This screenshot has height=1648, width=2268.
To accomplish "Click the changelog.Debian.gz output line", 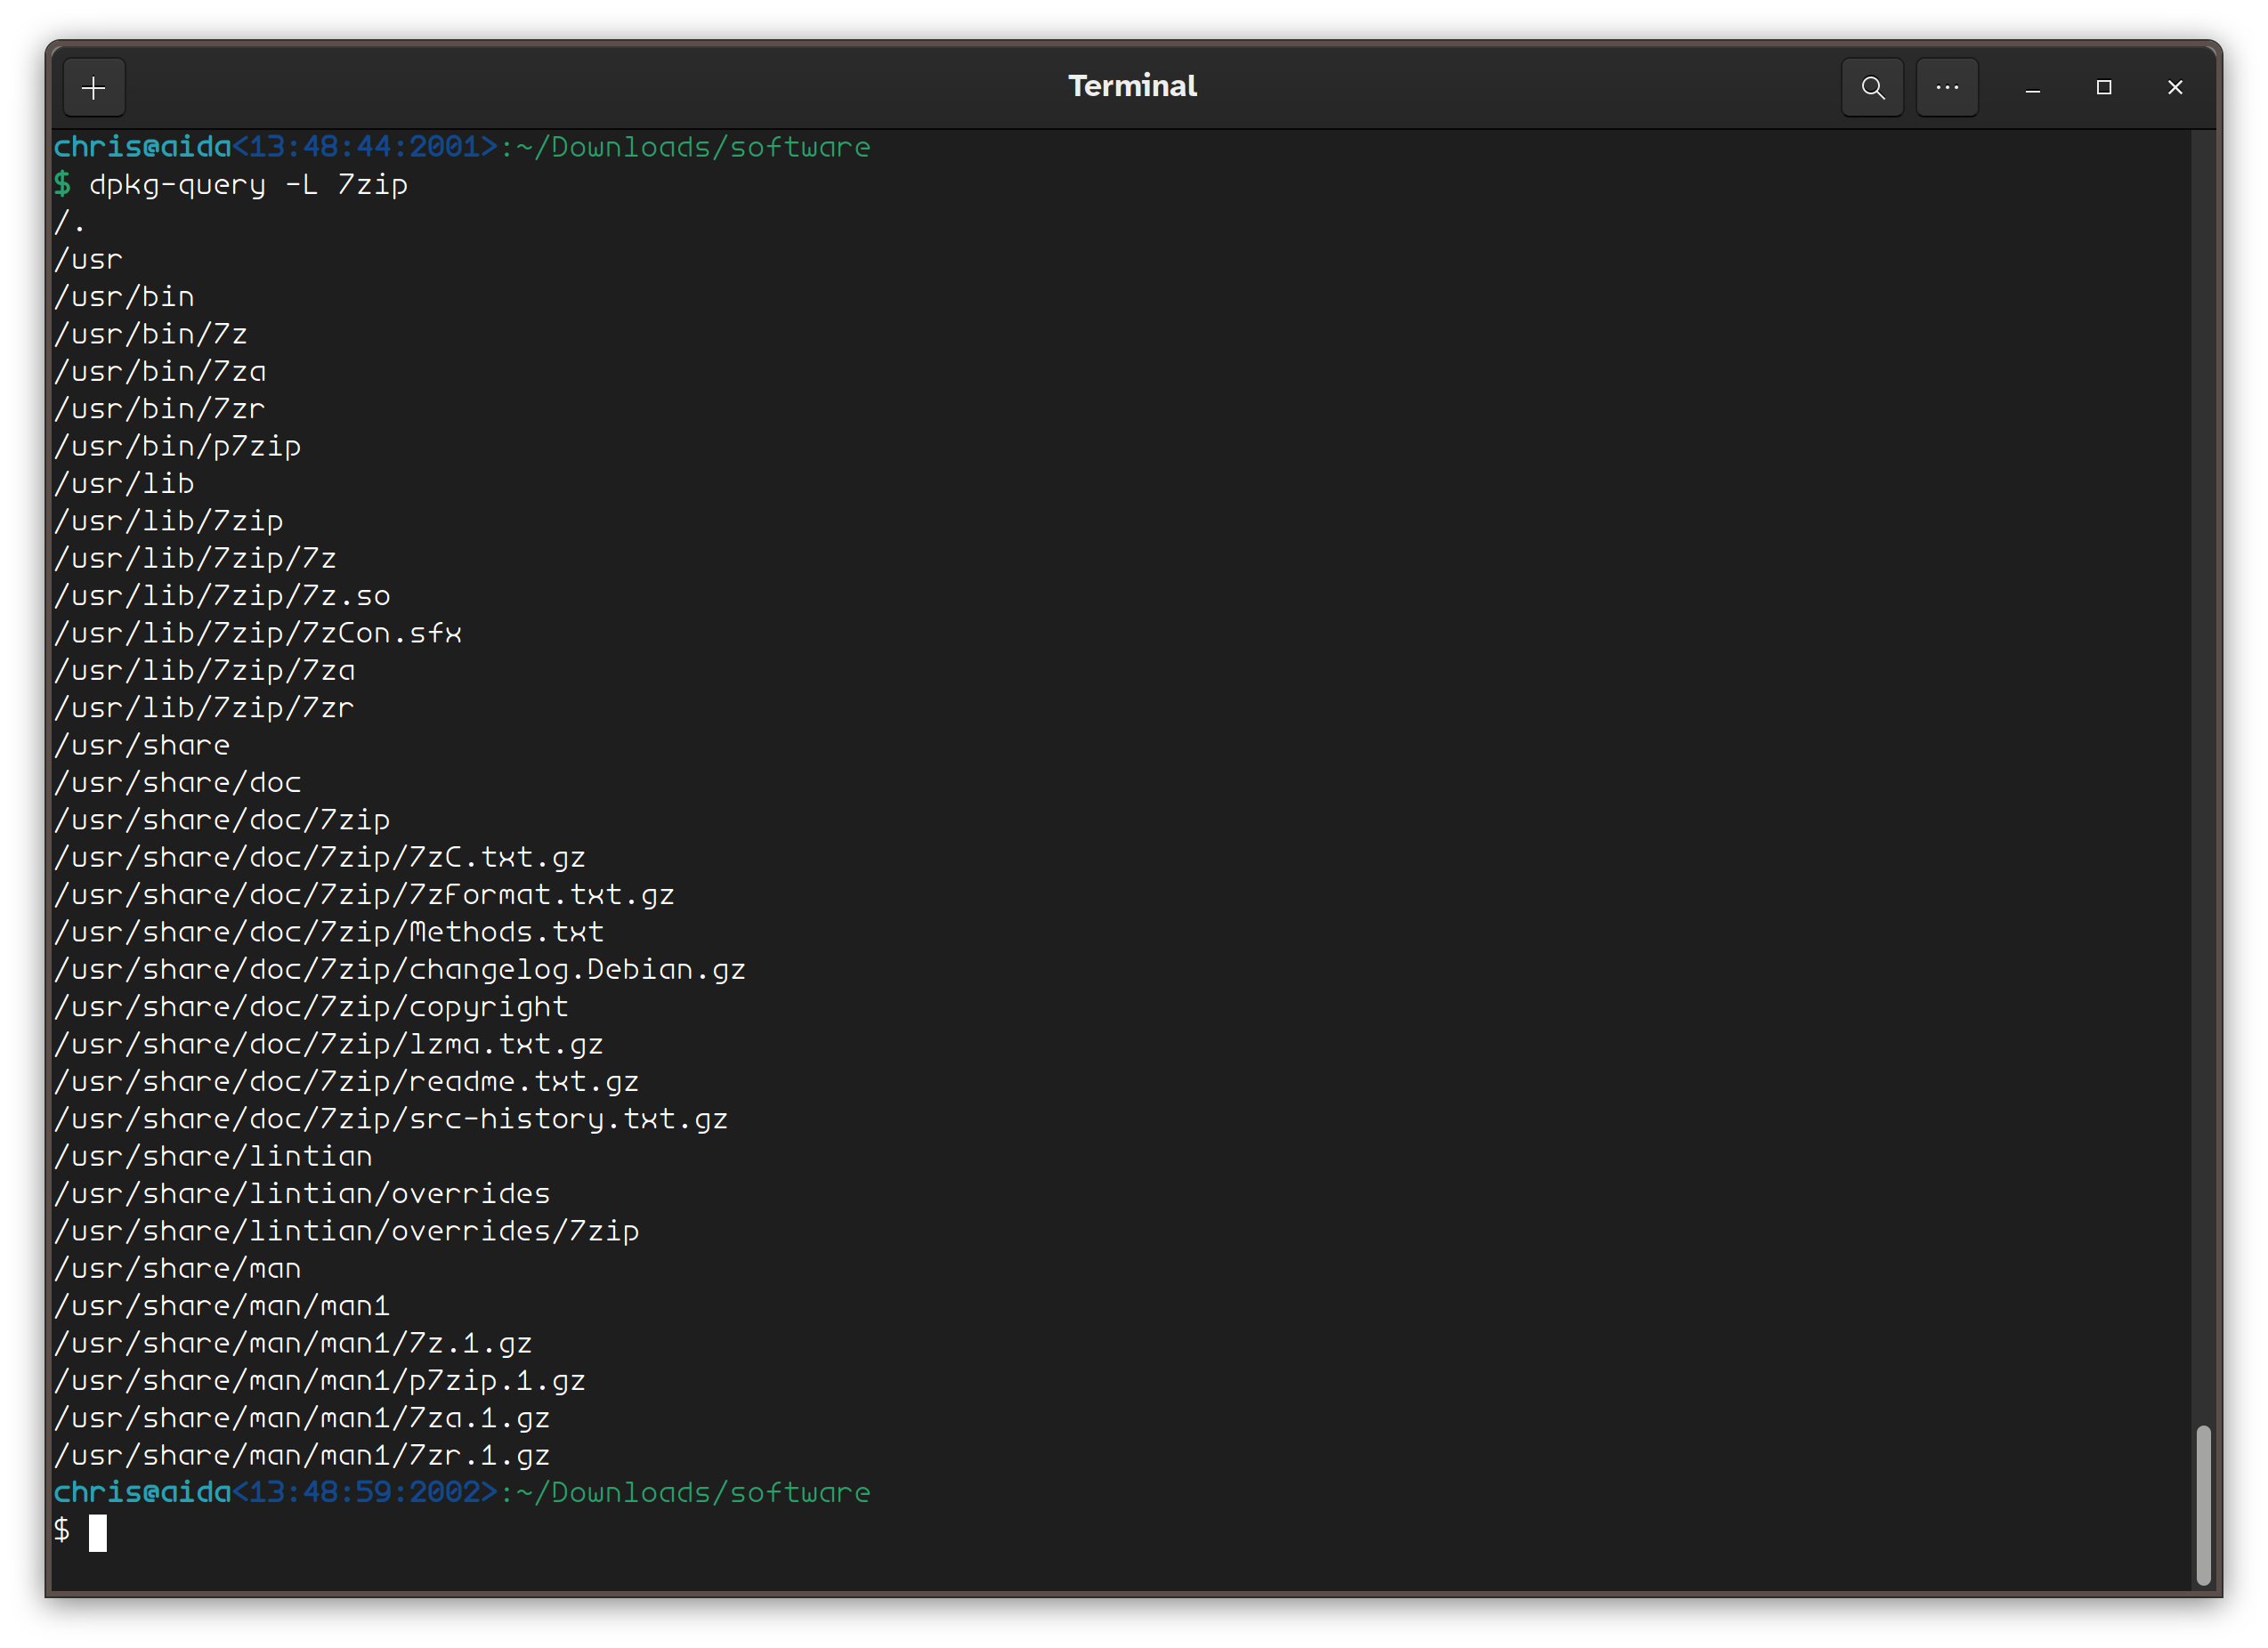I will [399, 968].
